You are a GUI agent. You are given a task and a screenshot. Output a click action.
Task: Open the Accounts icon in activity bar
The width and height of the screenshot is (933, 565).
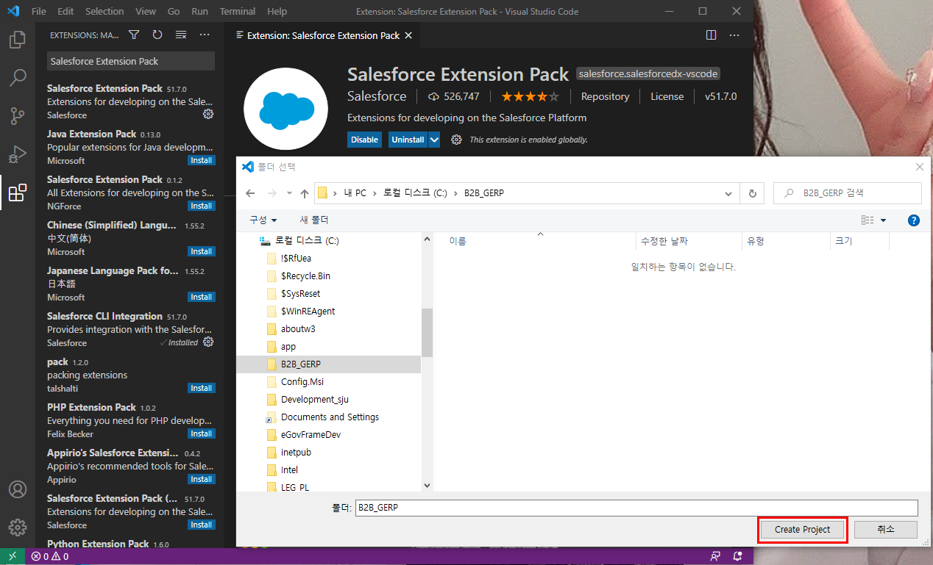click(x=18, y=489)
